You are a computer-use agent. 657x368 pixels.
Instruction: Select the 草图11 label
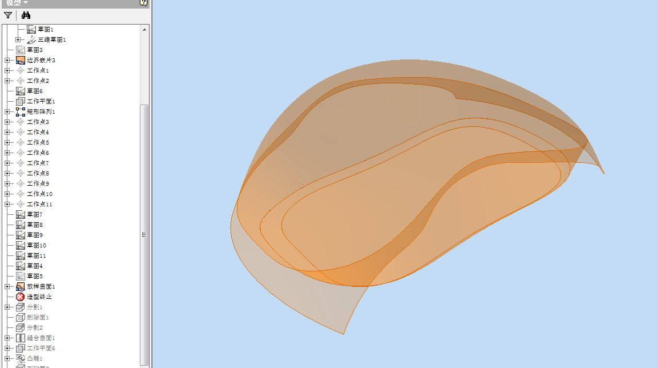tap(37, 255)
